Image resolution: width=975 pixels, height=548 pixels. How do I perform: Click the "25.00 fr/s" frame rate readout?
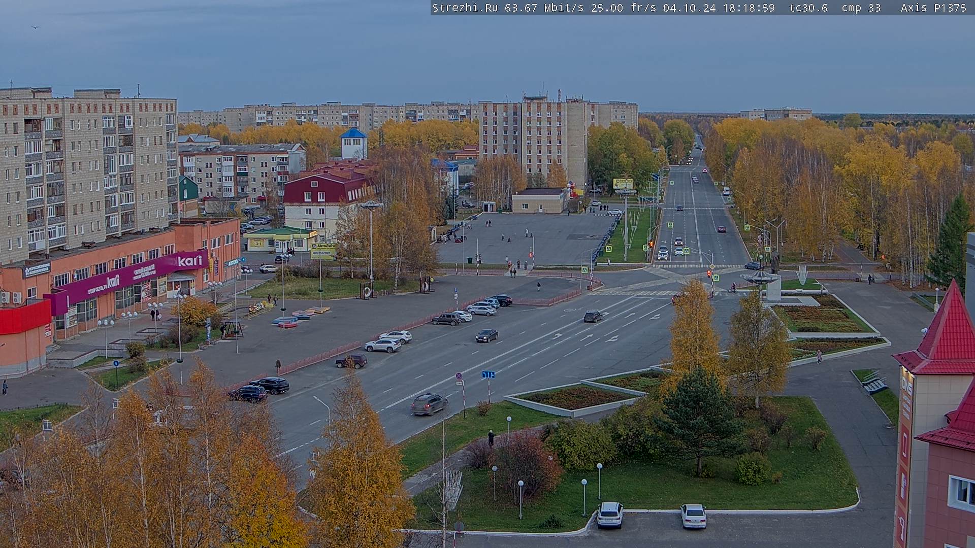(x=623, y=8)
